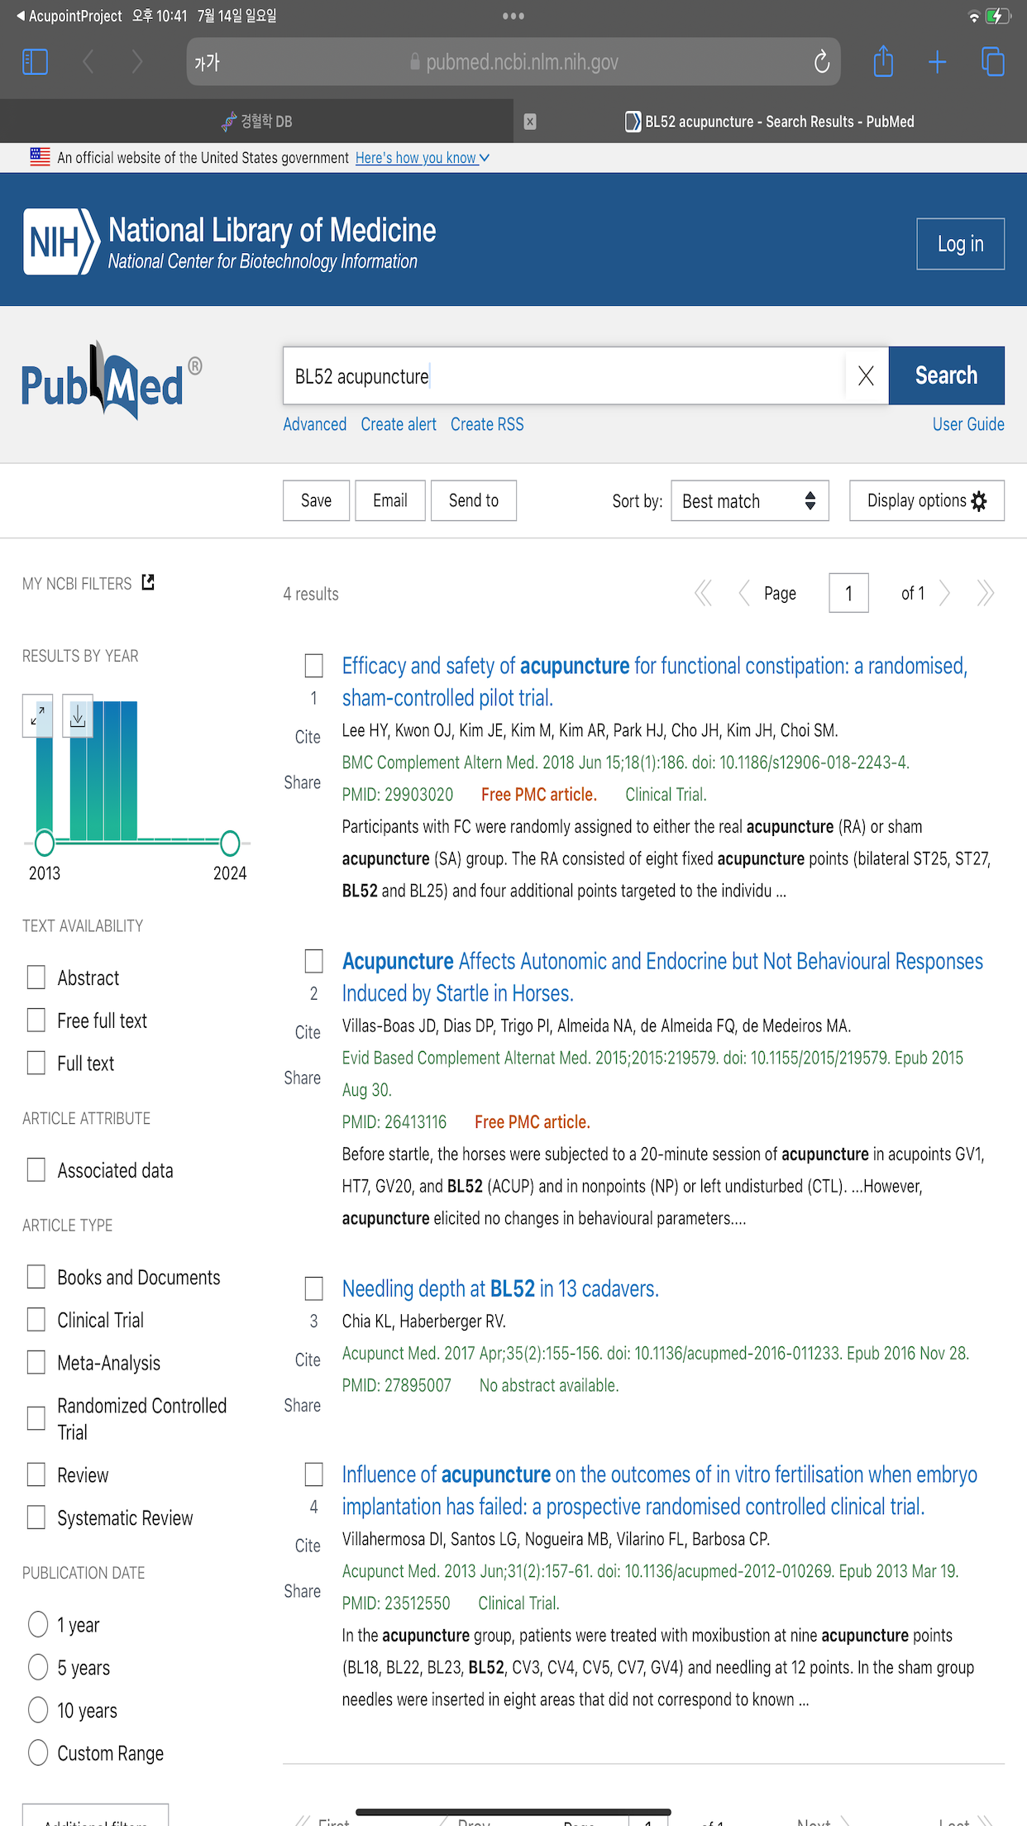Click the NIH logo

tap(62, 241)
